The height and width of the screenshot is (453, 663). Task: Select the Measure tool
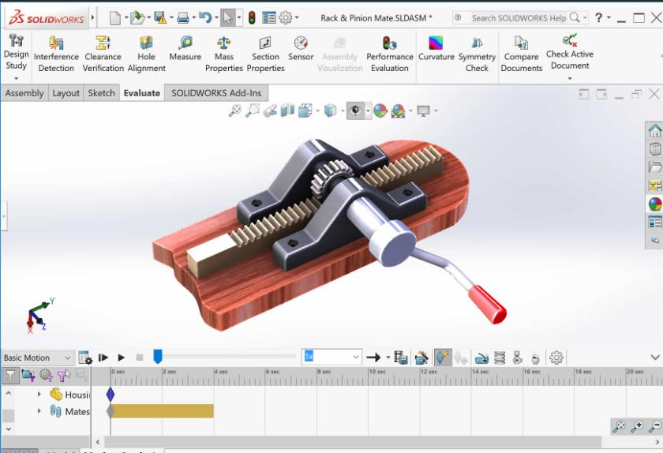pos(185,49)
